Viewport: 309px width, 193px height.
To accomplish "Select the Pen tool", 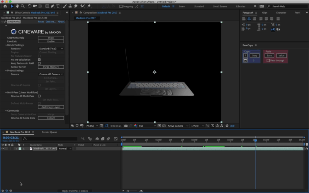I will point(53,6).
